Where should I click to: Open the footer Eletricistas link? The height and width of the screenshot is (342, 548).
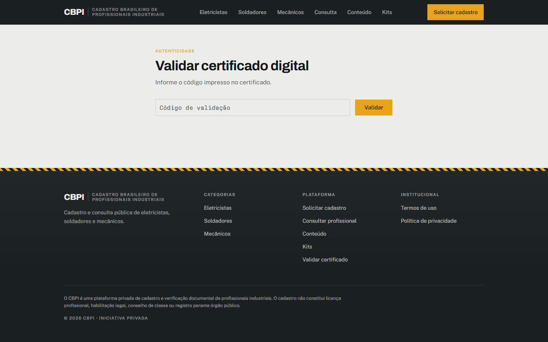(218, 208)
